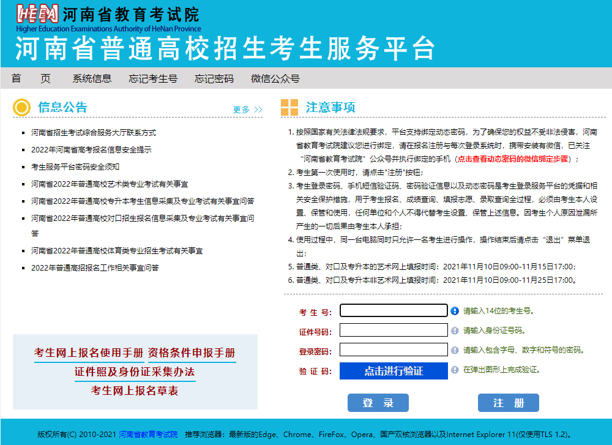Focus the 考生号 input field

(394, 311)
